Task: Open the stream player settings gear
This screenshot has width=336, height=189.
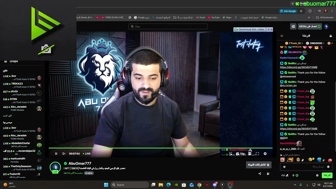Action: pos(265,154)
